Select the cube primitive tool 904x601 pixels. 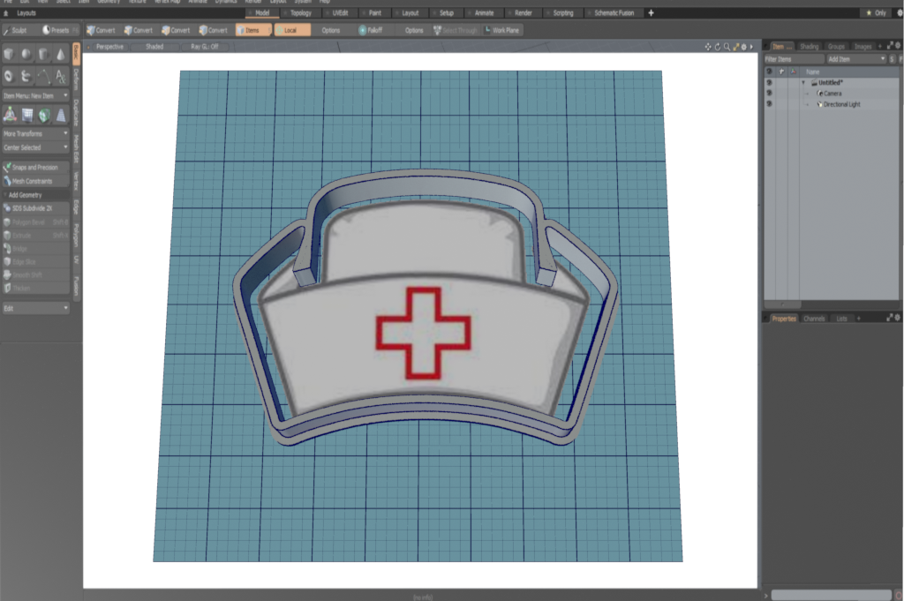(9, 55)
